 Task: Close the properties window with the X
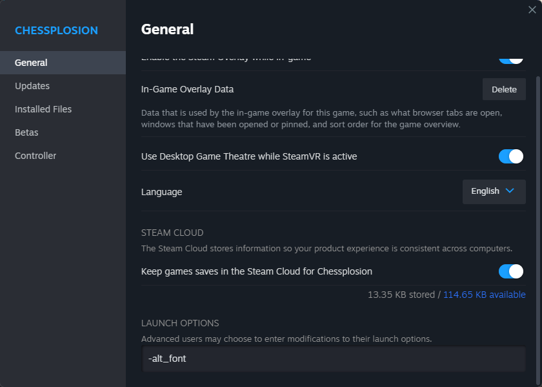tap(532, 10)
